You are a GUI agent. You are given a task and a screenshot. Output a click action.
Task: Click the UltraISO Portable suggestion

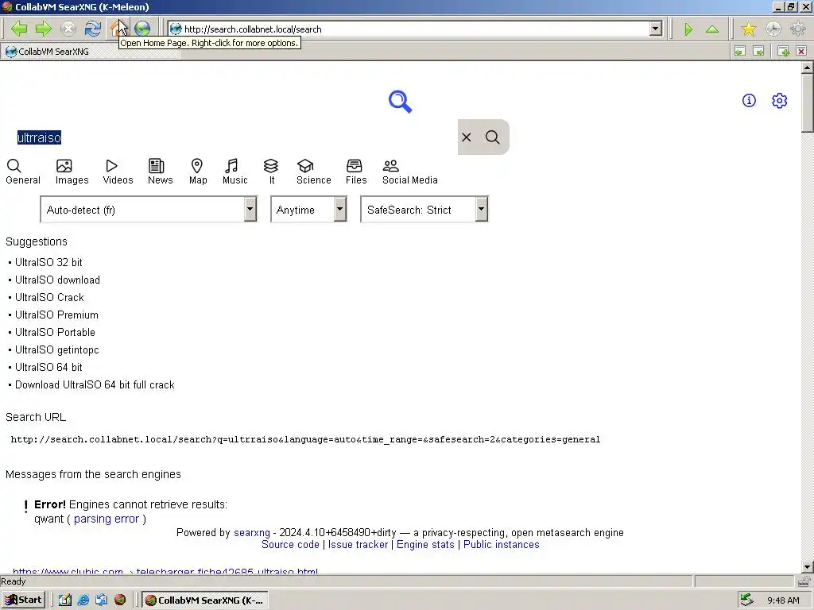tap(55, 333)
